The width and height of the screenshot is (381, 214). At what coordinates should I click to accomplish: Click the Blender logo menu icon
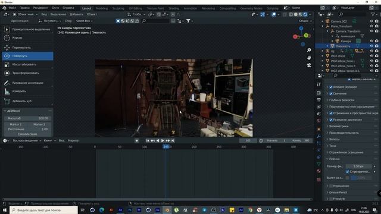coord(4,8)
